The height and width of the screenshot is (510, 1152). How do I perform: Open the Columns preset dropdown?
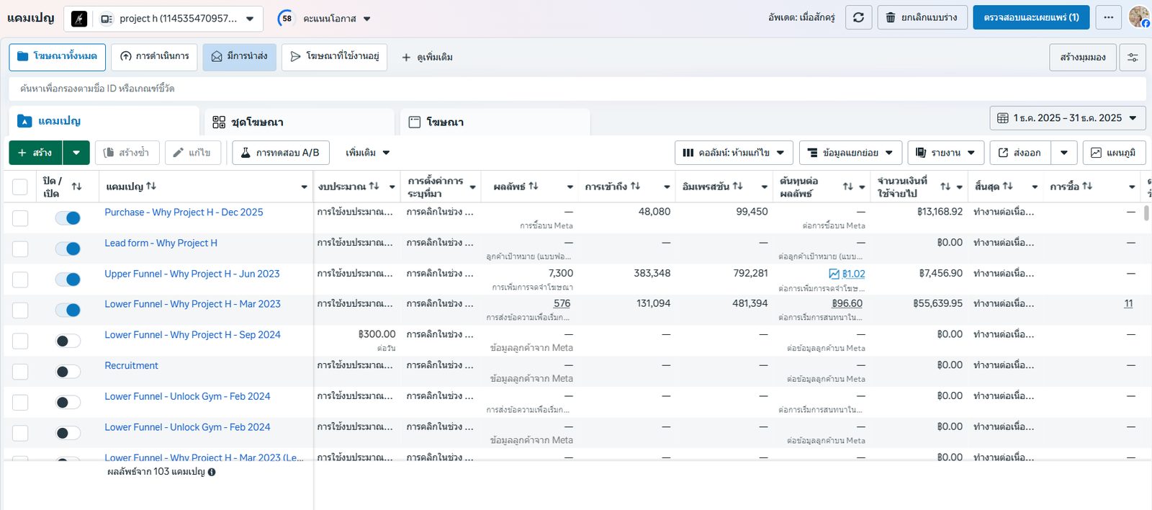tap(734, 153)
